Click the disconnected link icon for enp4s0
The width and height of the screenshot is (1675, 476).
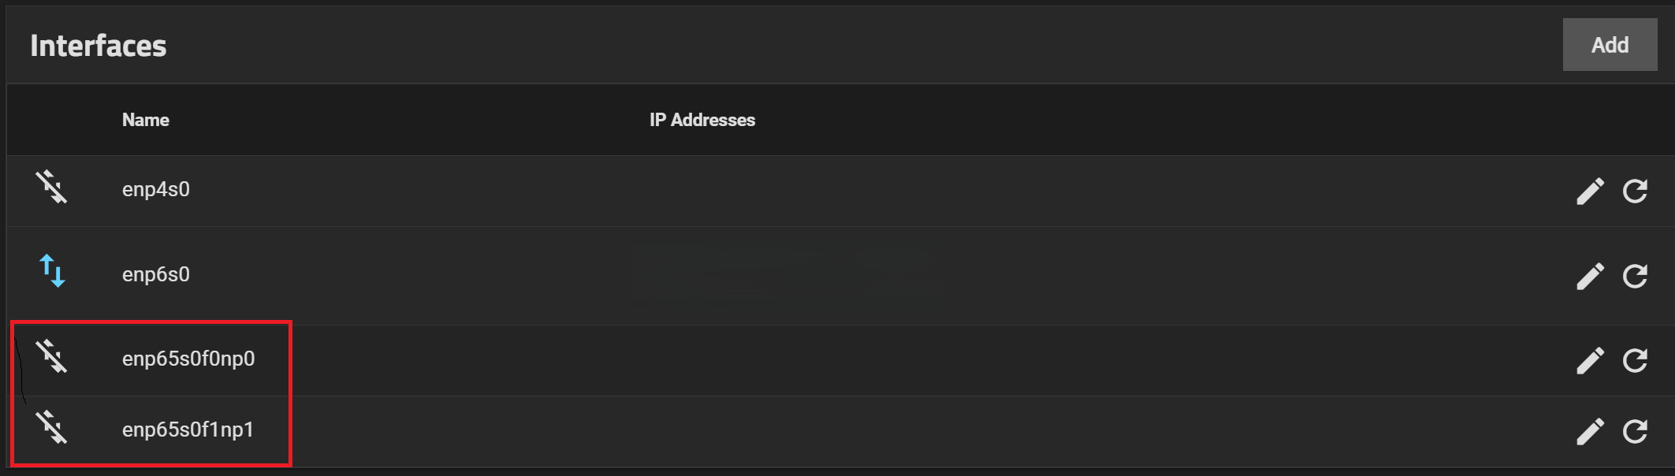[51, 188]
